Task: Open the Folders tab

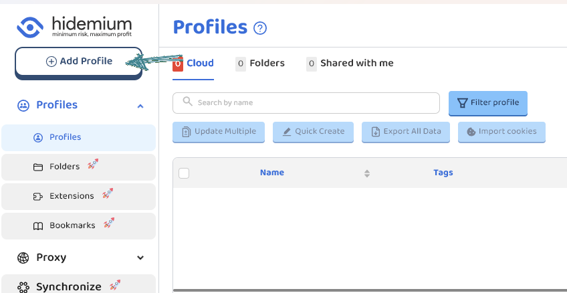Action: click(x=266, y=64)
